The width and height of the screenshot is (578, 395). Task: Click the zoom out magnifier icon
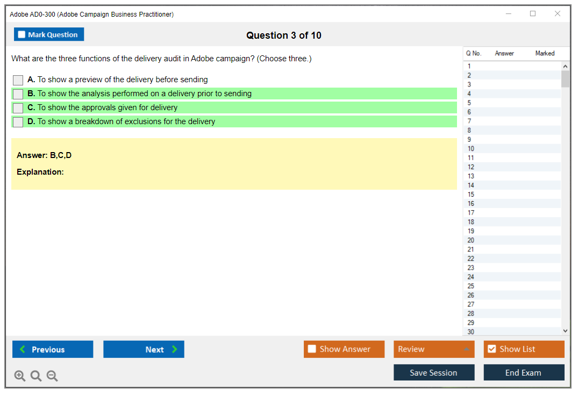pos(52,376)
